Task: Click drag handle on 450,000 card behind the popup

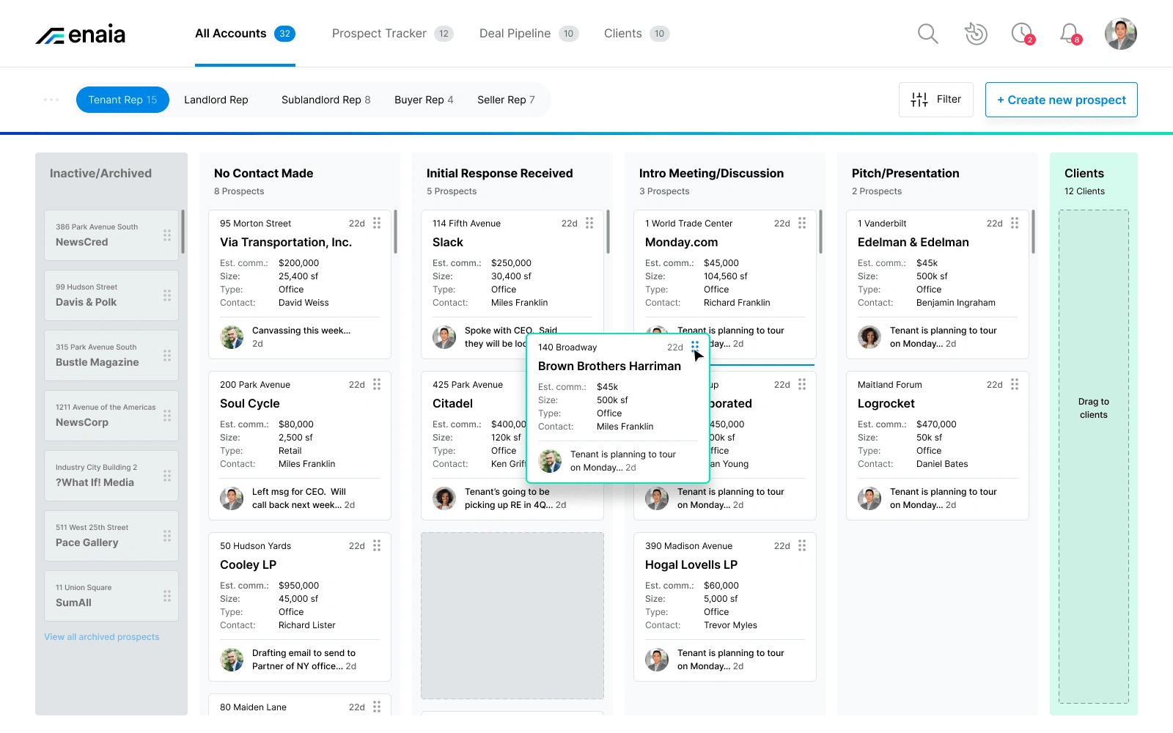Action: click(802, 384)
